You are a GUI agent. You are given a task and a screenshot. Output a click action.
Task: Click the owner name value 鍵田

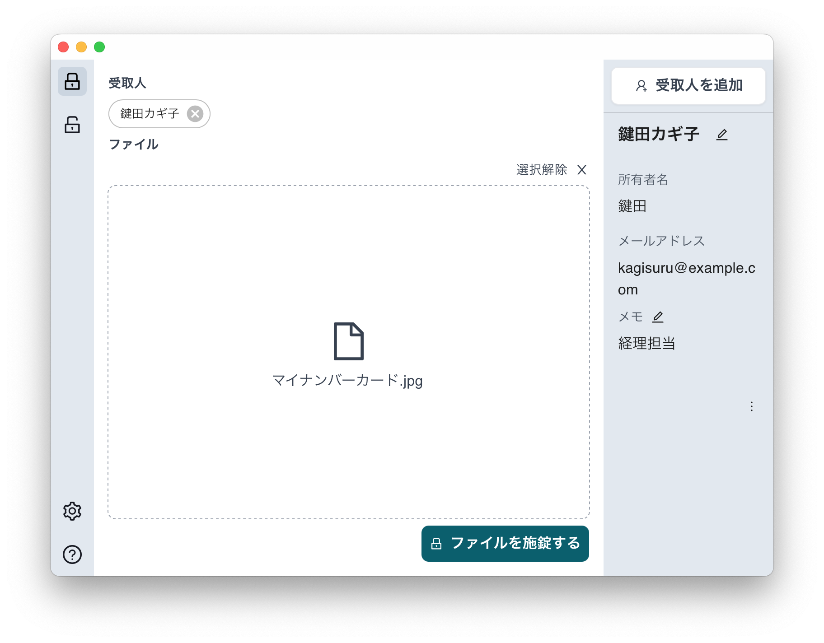632,206
